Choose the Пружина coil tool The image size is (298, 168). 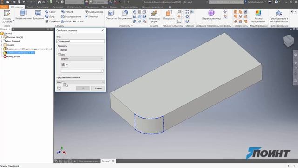click(x=52, y=21)
